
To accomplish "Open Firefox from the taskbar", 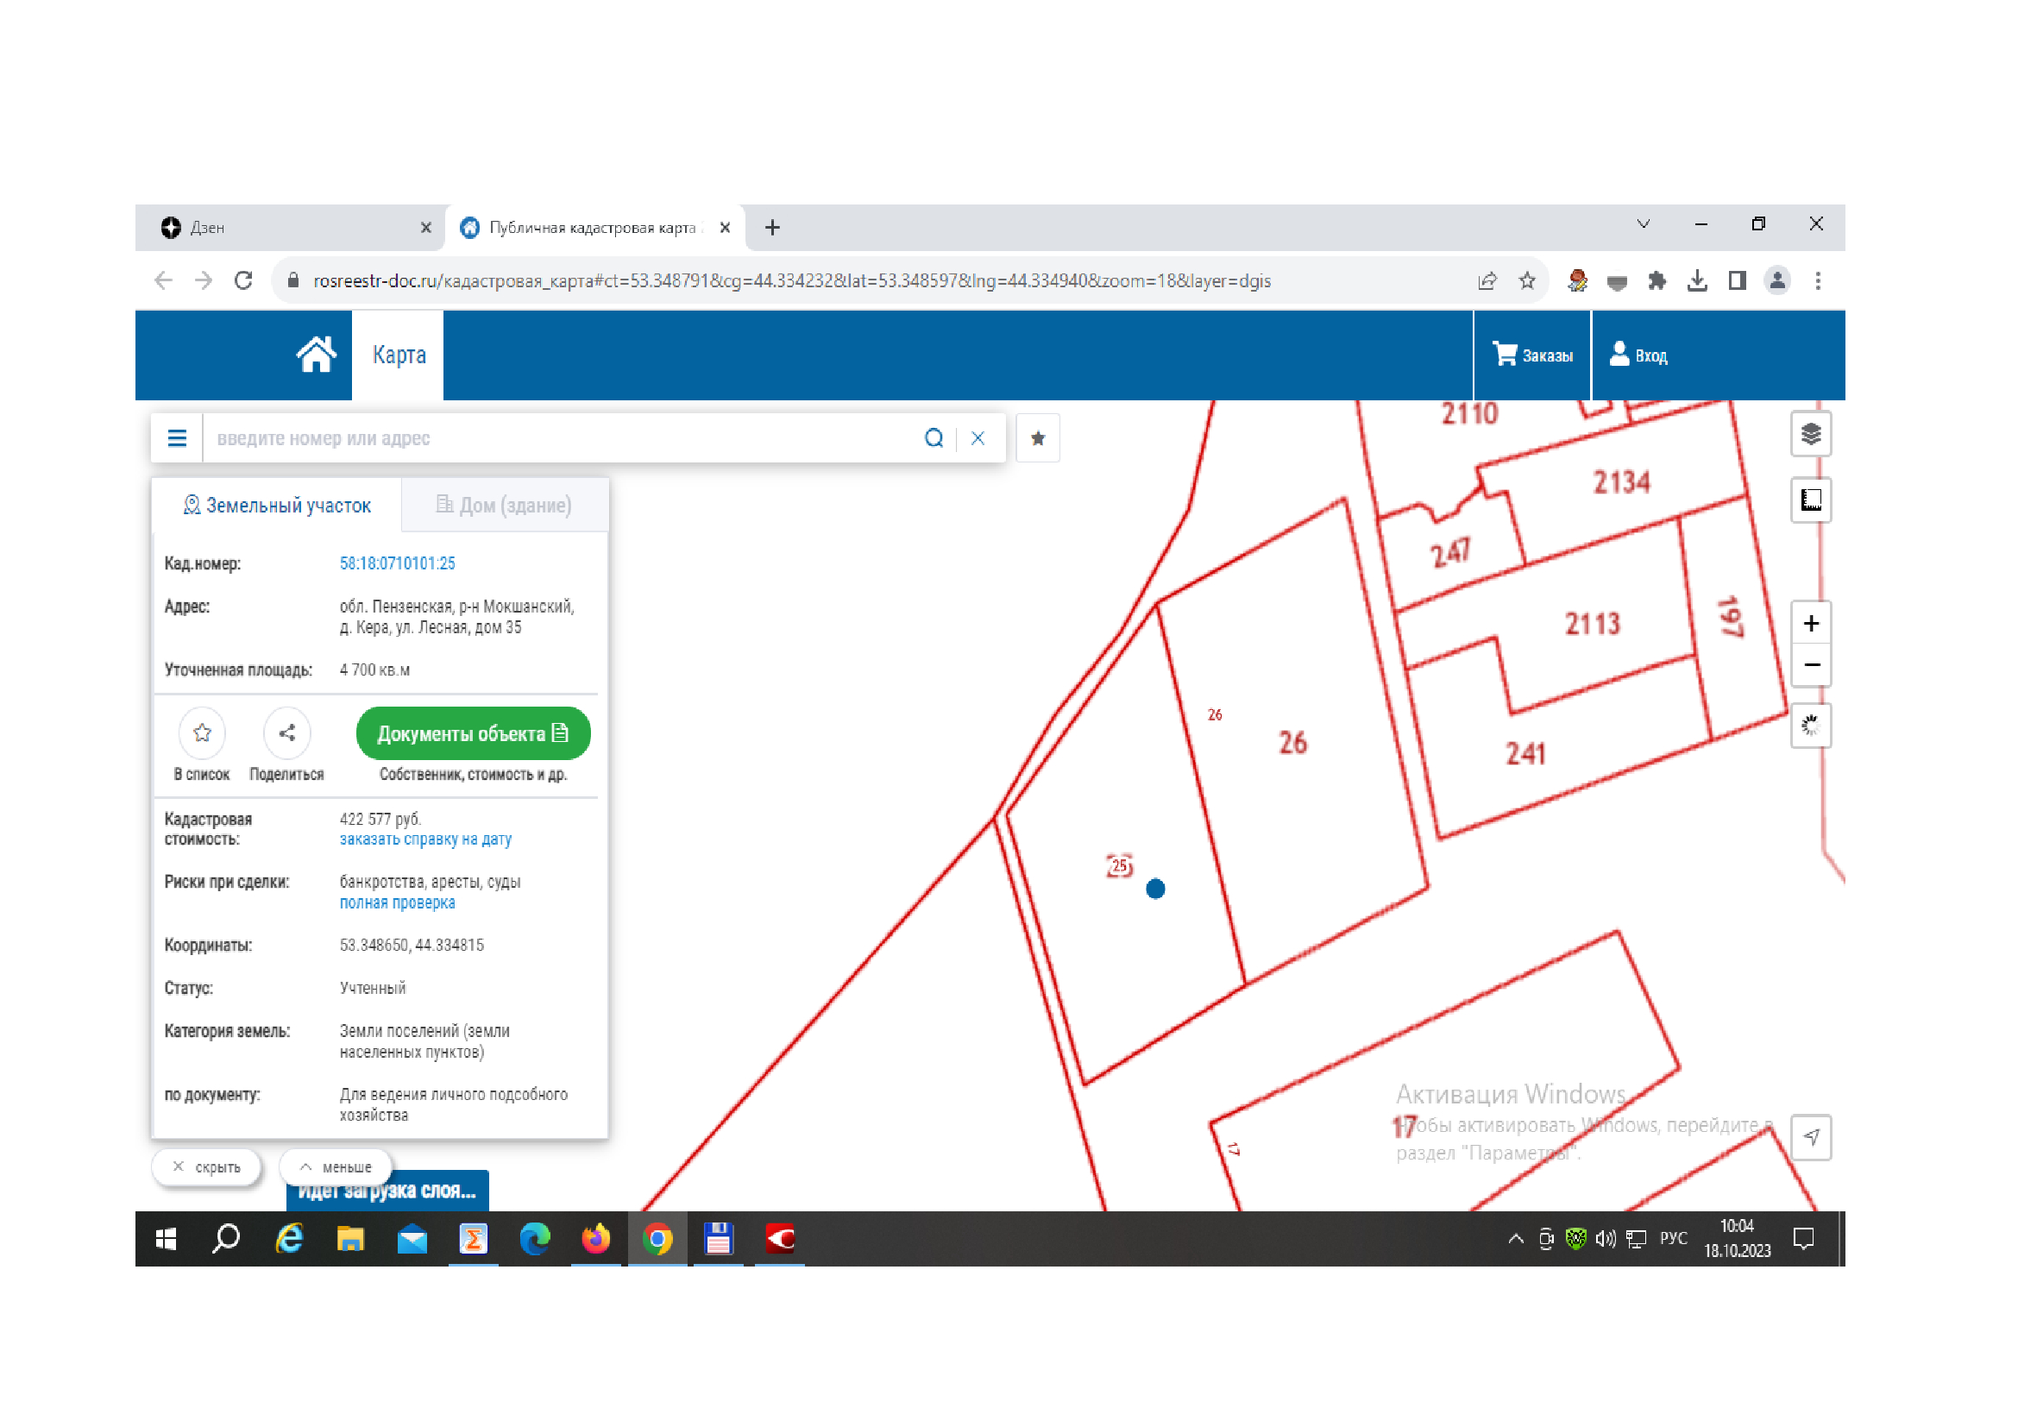I will pos(596,1239).
